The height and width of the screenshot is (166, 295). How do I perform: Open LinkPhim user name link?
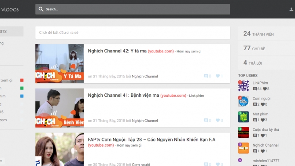pos(260,83)
